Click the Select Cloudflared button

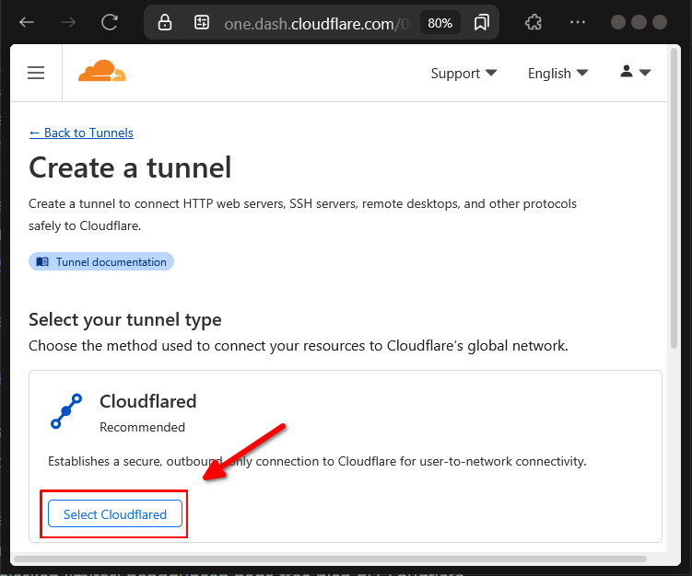(x=115, y=513)
